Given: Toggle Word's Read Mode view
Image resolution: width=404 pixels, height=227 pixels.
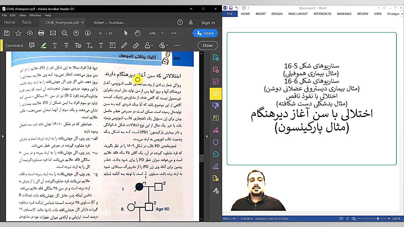Looking at the screenshot, I should 341,218.
